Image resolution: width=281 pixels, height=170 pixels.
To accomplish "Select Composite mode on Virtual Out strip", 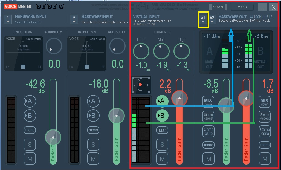I will point(265,131).
